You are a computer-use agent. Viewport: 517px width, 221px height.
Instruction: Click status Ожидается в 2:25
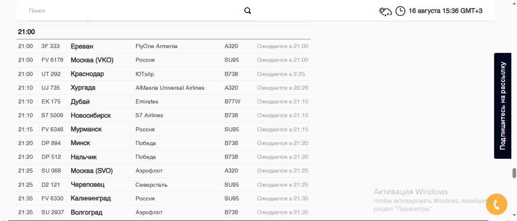(x=281, y=74)
